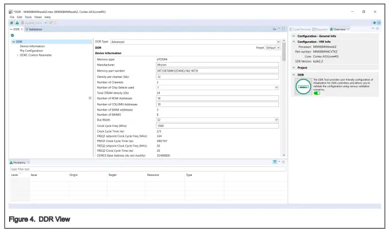389x229 pixels.
Task: Click the DDR tool chip icon in Overview
Action: point(304,86)
